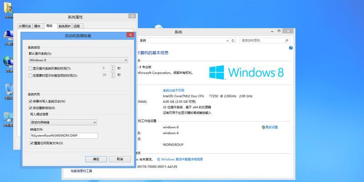Click the 4.00 GB (3.50 GB 可用) memory text
Image resolution: width=364 pixels, height=182 pixels.
point(179,101)
